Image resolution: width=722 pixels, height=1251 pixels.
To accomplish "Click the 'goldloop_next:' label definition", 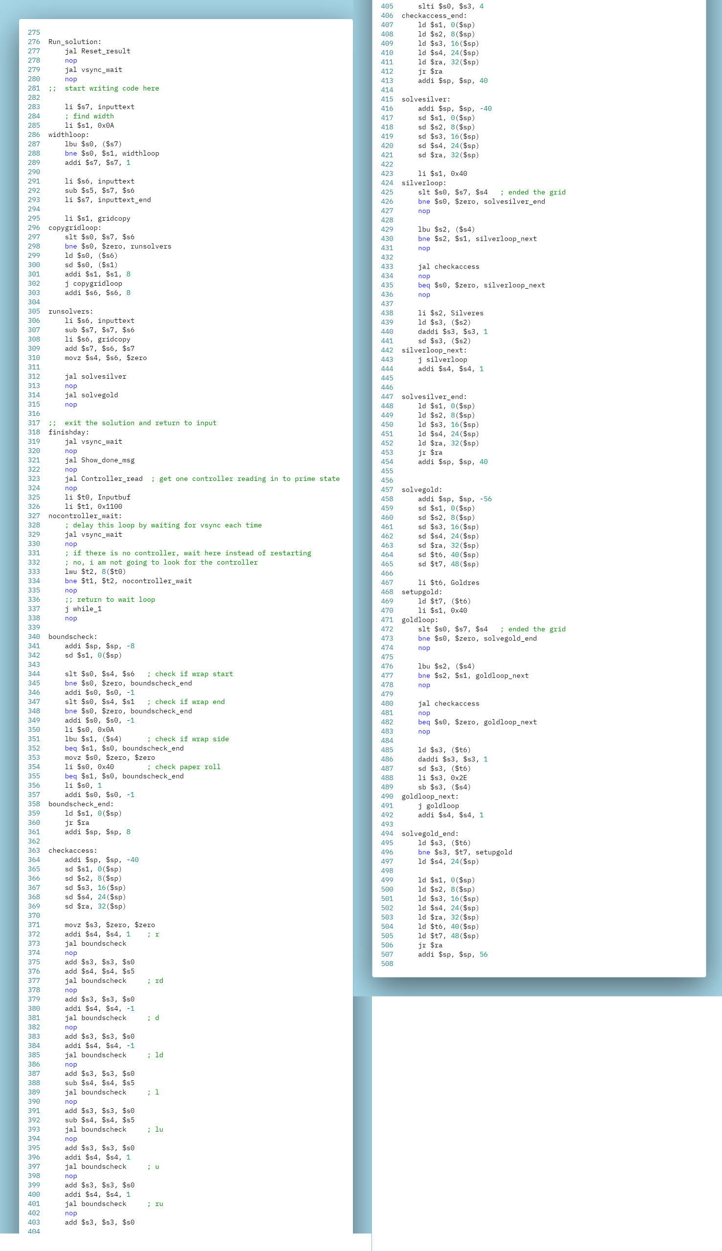I will point(430,796).
